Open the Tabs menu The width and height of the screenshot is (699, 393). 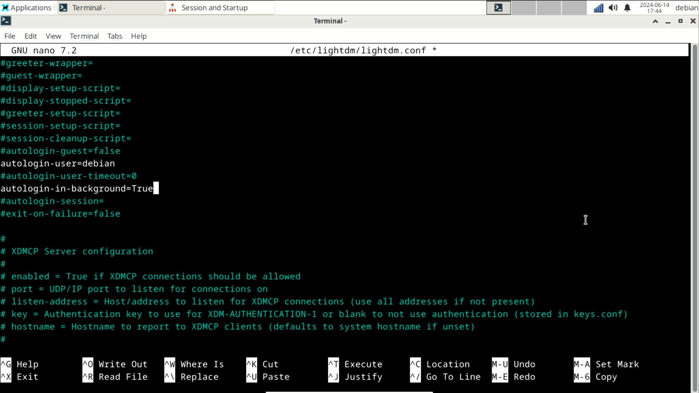click(x=115, y=36)
